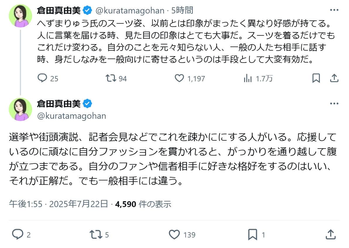Share the first tweet
349x248 pixels.
coord(334,78)
